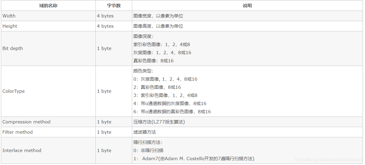Click the line 索引彩色图像：1，2，4或8
365x165 pixels.
pyautogui.click(x=162, y=45)
